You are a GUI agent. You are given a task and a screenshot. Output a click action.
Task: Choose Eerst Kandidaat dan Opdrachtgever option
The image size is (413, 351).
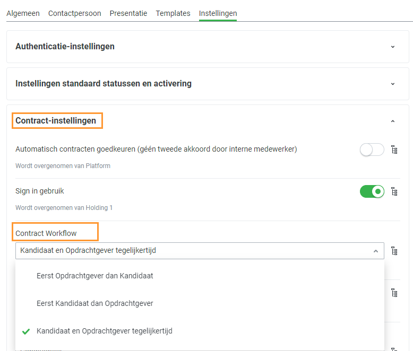coord(95,303)
